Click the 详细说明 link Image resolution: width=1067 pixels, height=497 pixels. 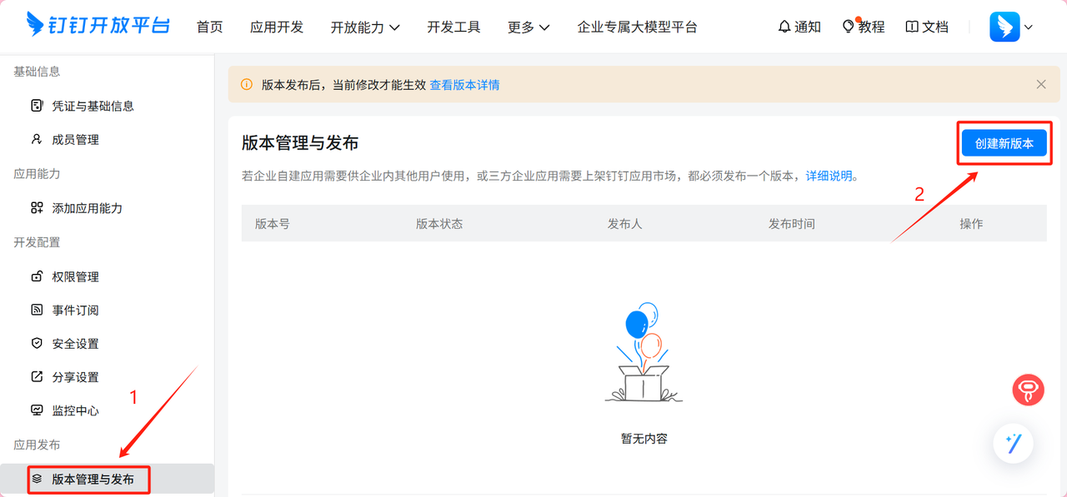pos(829,176)
